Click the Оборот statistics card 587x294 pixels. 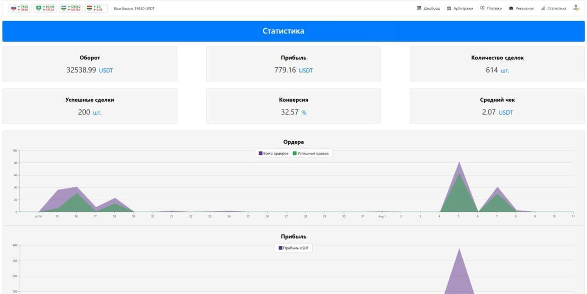[x=89, y=64]
